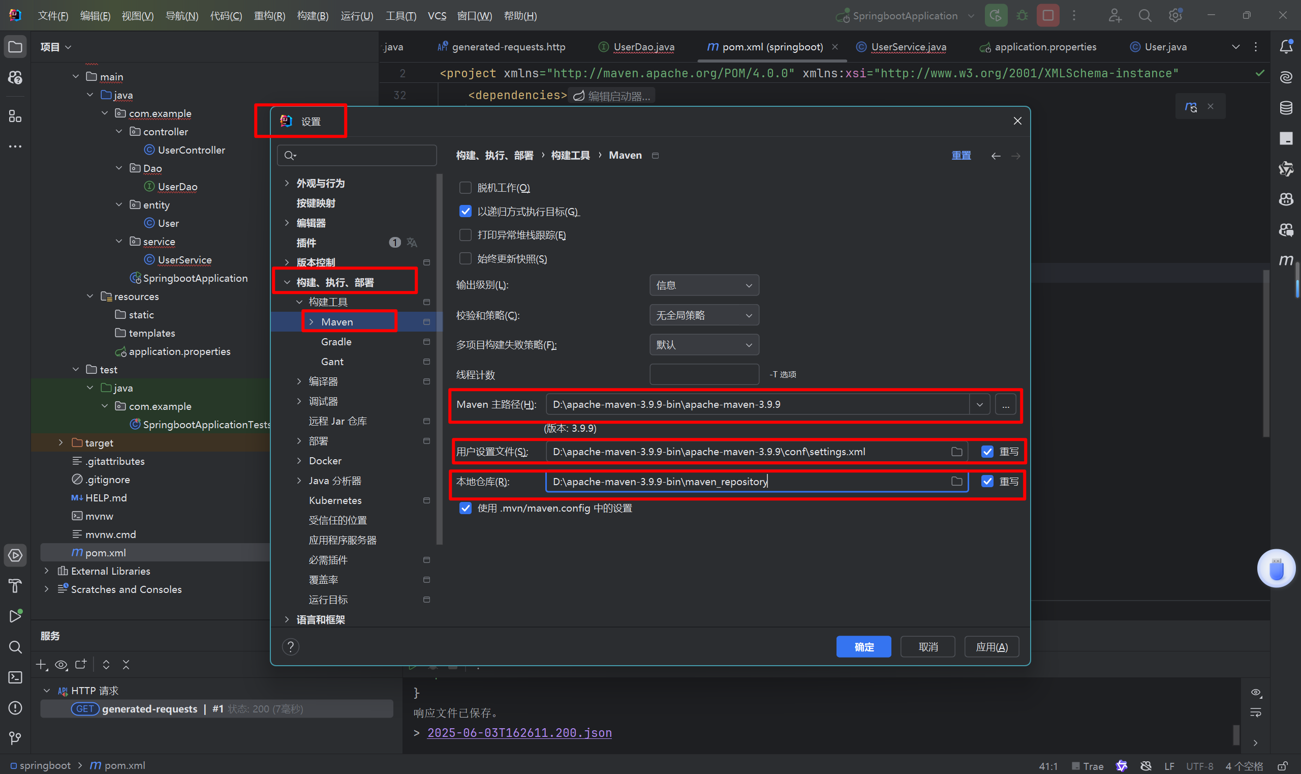Image resolution: width=1301 pixels, height=774 pixels.
Task: Open the settings help question mark
Action: click(290, 647)
